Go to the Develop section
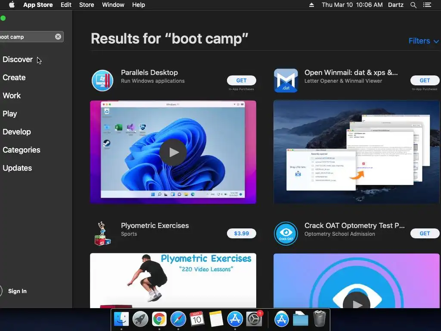Image resolution: width=441 pixels, height=331 pixels. [17, 132]
